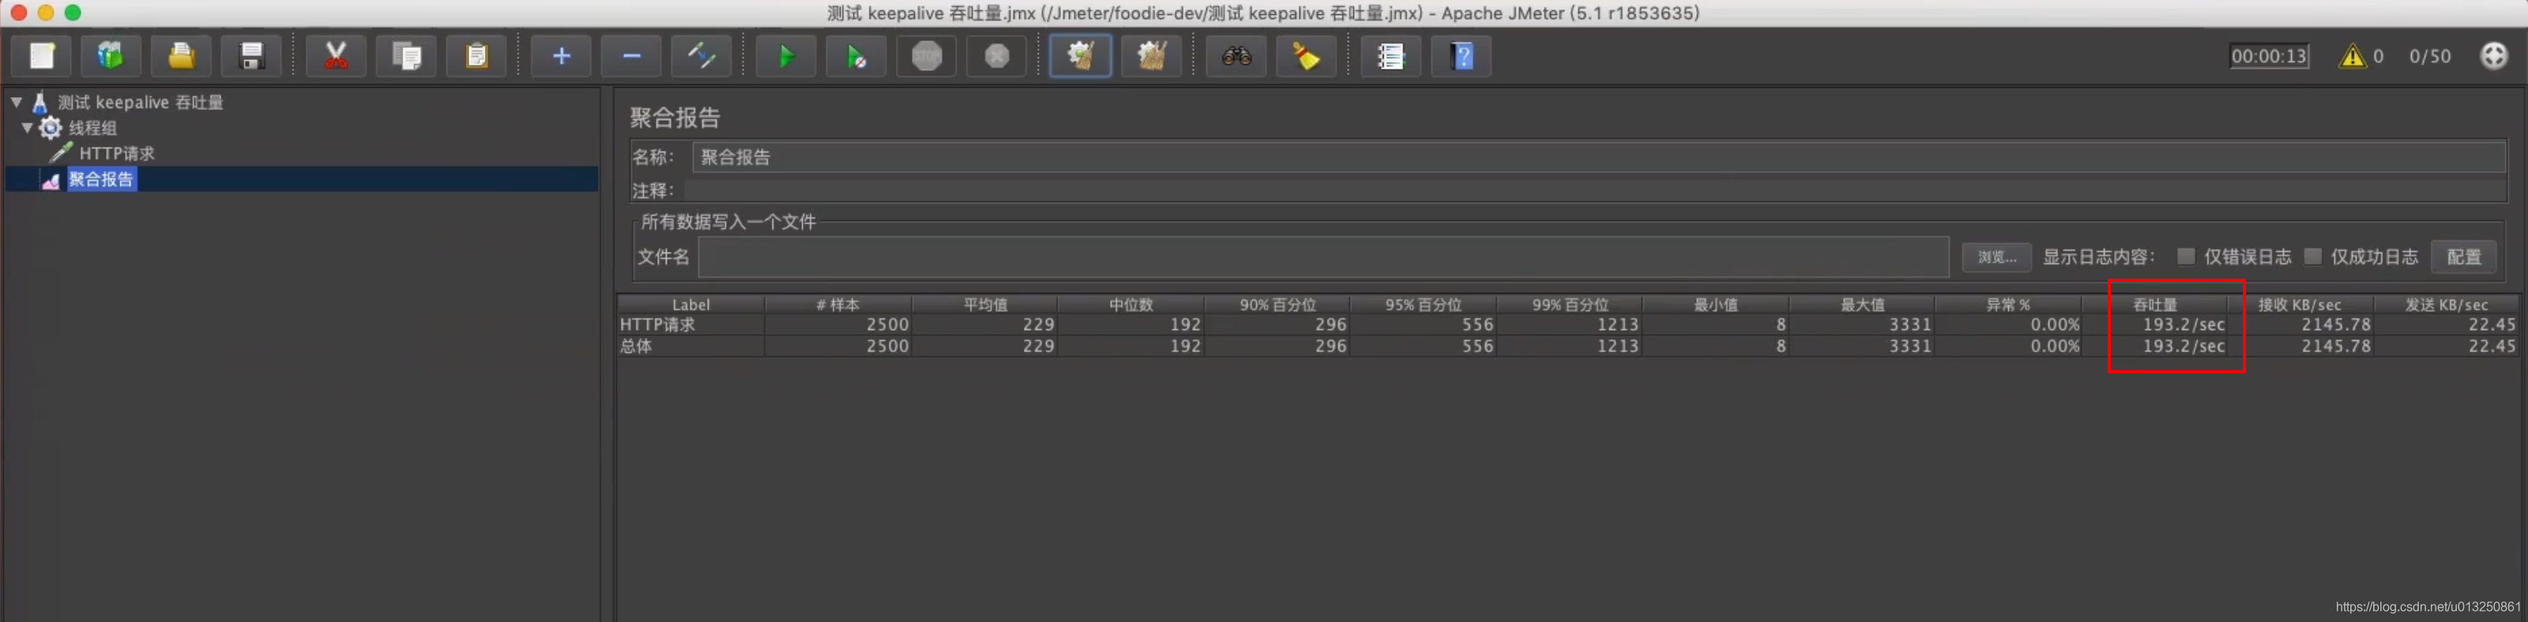Click the 浏览 browse button

[x=1996, y=257]
